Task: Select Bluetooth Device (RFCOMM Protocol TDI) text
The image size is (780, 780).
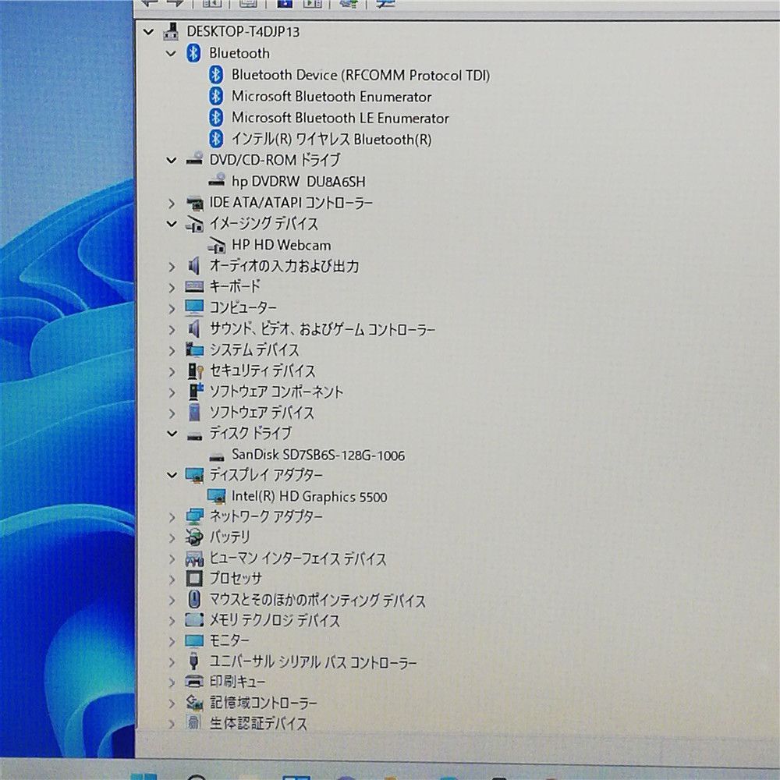Action: (360, 75)
